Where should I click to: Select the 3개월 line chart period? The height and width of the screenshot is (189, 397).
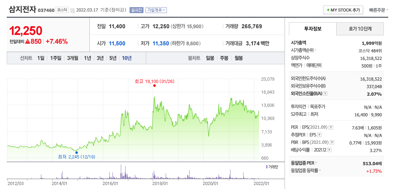click(73, 58)
